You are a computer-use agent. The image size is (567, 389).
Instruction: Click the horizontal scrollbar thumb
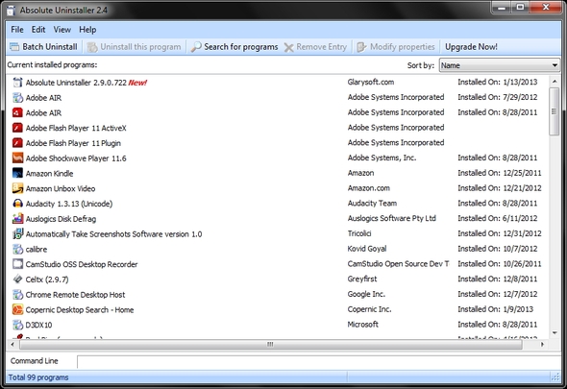coord(270,344)
